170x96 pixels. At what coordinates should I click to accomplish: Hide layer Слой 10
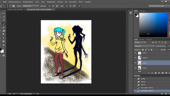pos(135,58)
